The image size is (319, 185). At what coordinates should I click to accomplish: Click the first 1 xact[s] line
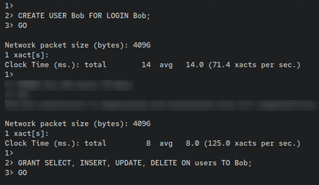click(27, 55)
